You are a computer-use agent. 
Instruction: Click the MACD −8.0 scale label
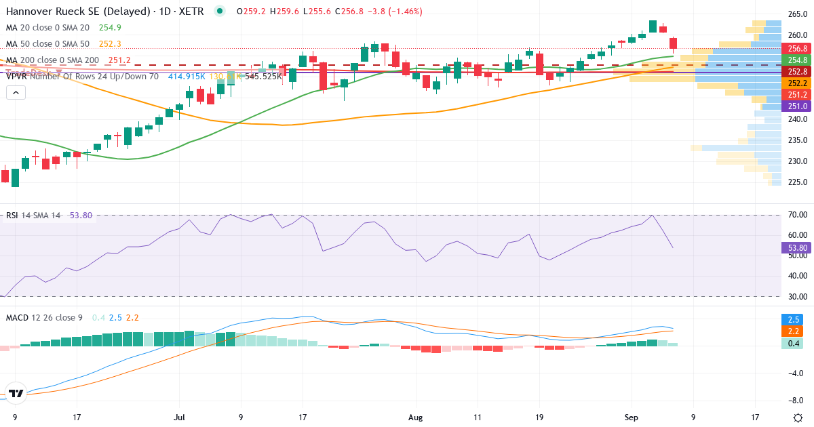click(x=797, y=400)
